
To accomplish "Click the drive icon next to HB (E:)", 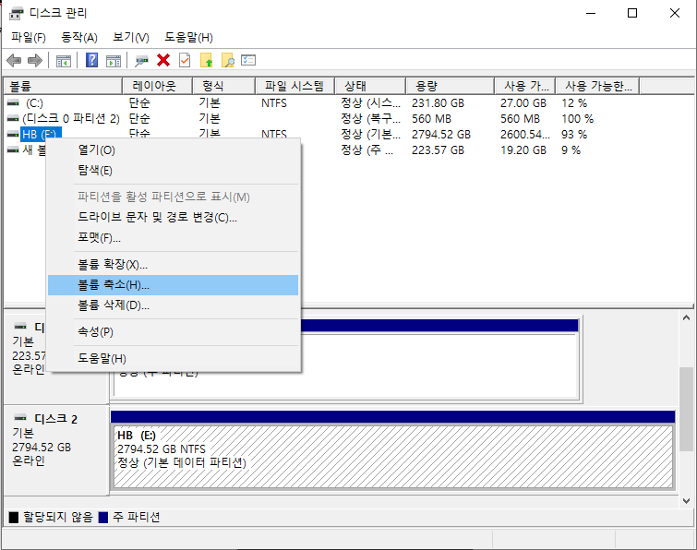I will pyautogui.click(x=13, y=134).
